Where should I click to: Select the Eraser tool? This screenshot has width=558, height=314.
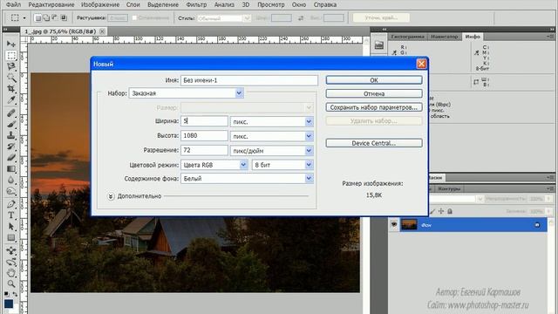[x=11, y=157]
